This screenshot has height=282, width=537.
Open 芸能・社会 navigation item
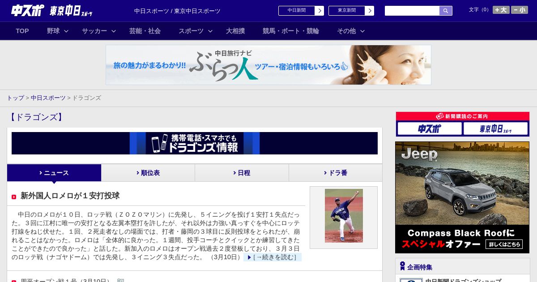pos(145,31)
